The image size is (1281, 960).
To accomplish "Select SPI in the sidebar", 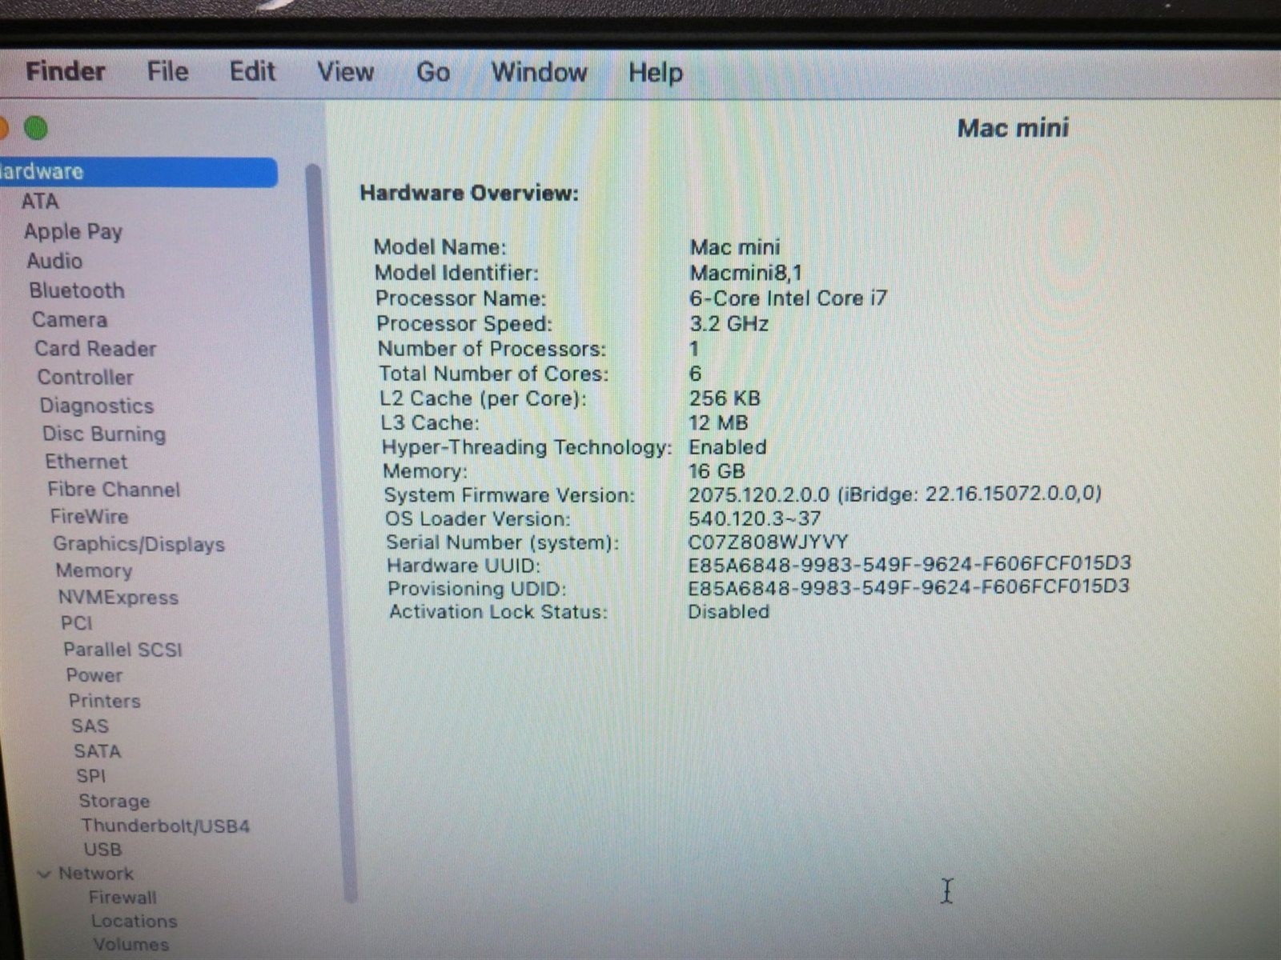I will point(91,775).
